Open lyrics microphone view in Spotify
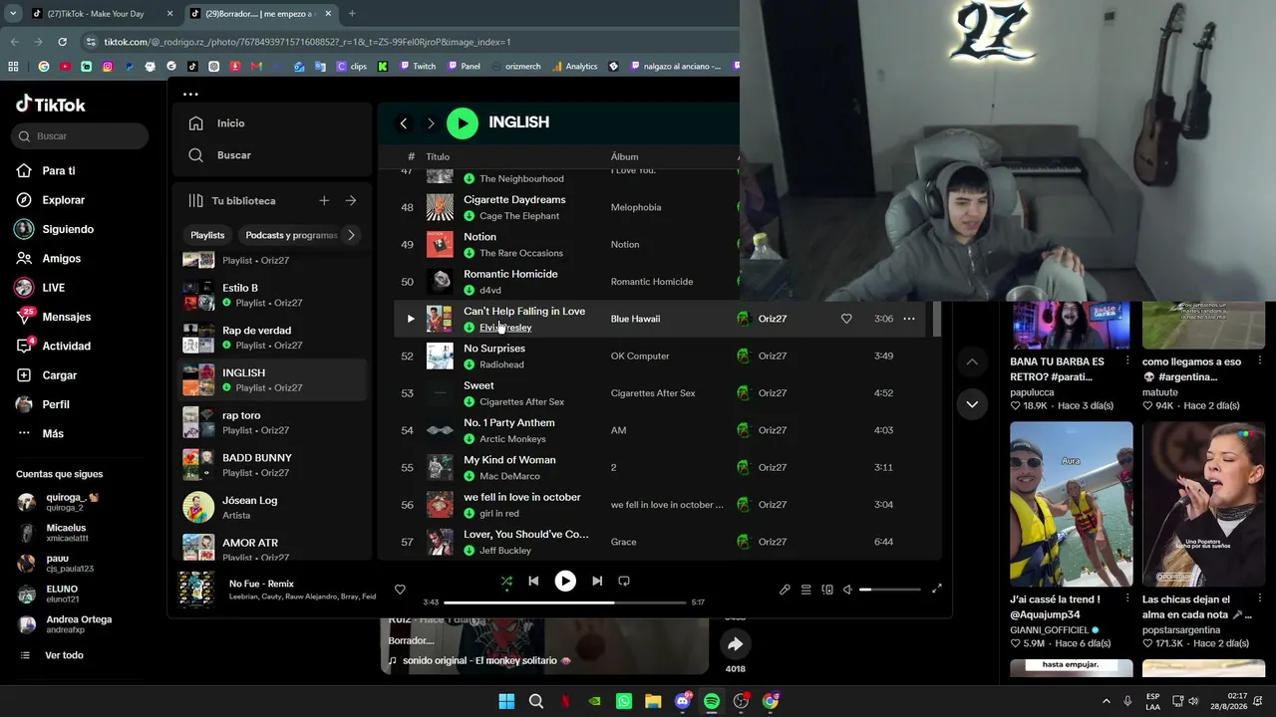 coord(785,590)
